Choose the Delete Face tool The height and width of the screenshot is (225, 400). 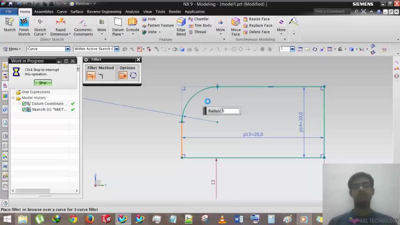pos(256,32)
